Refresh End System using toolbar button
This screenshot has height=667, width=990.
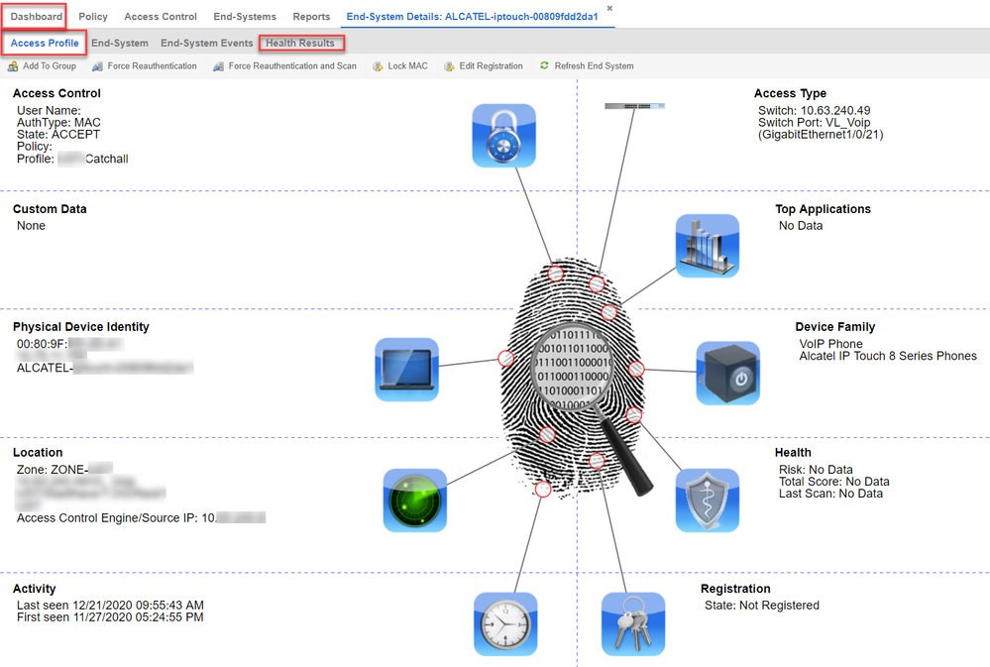pos(587,66)
